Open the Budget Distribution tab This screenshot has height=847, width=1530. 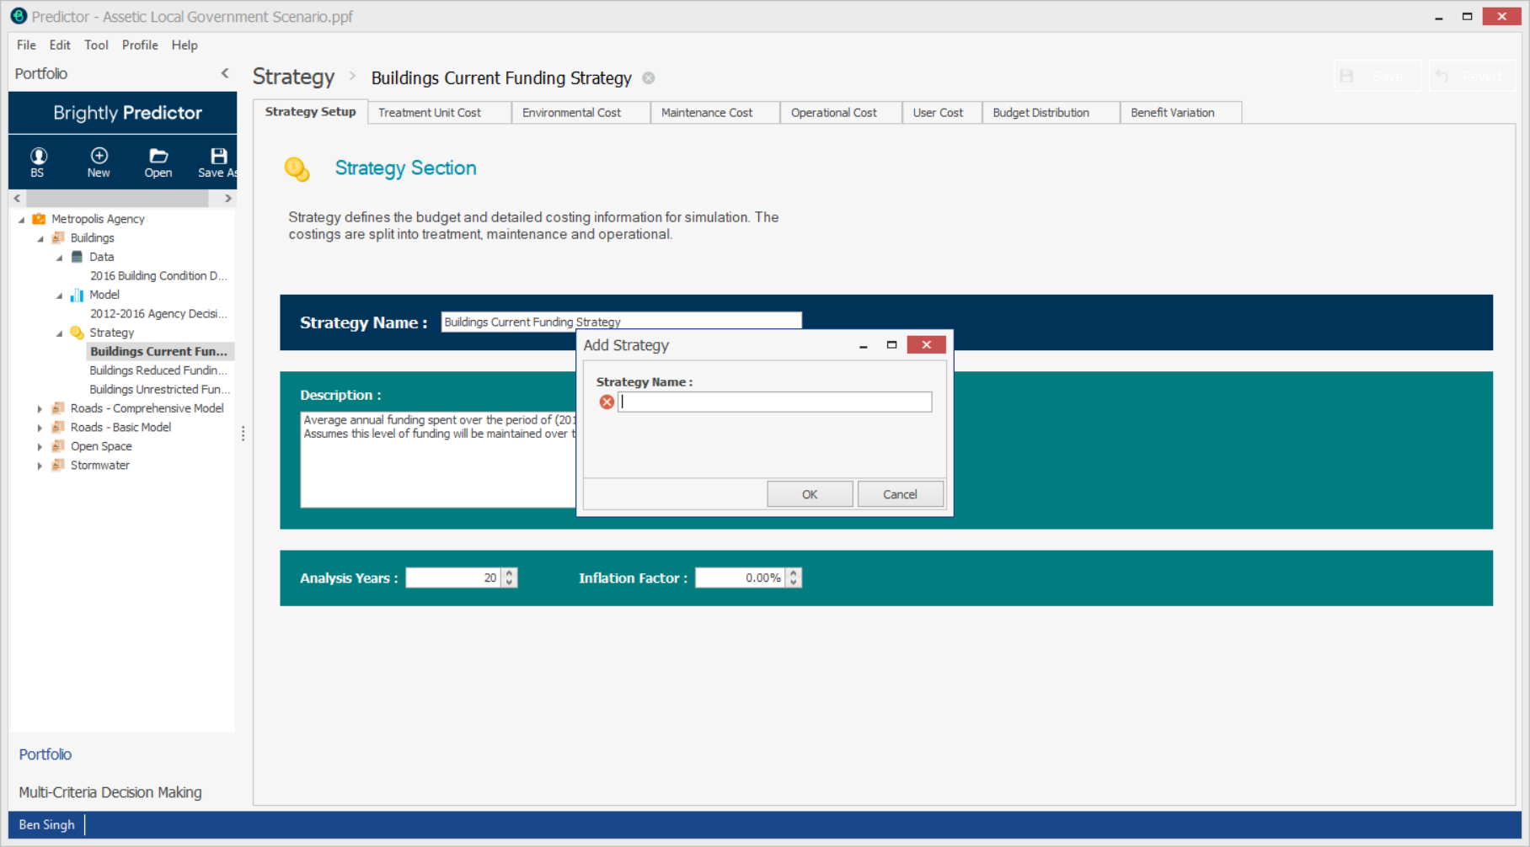[x=1041, y=113]
